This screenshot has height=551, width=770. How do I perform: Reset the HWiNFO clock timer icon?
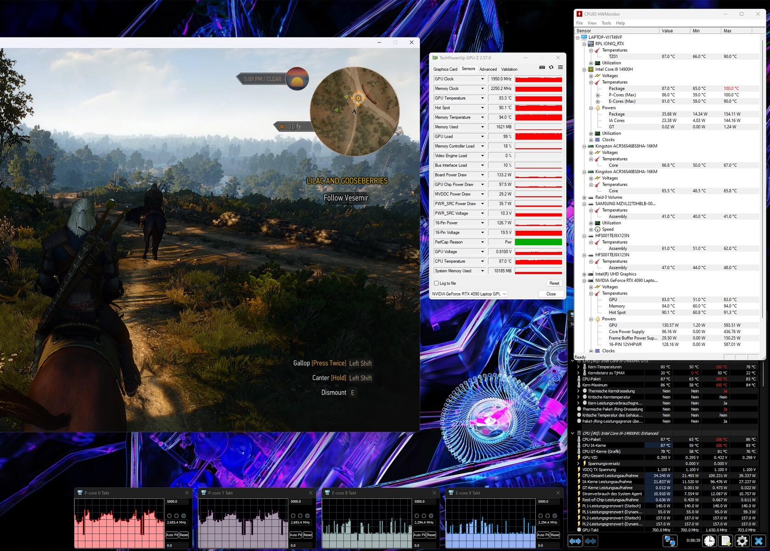point(709,541)
